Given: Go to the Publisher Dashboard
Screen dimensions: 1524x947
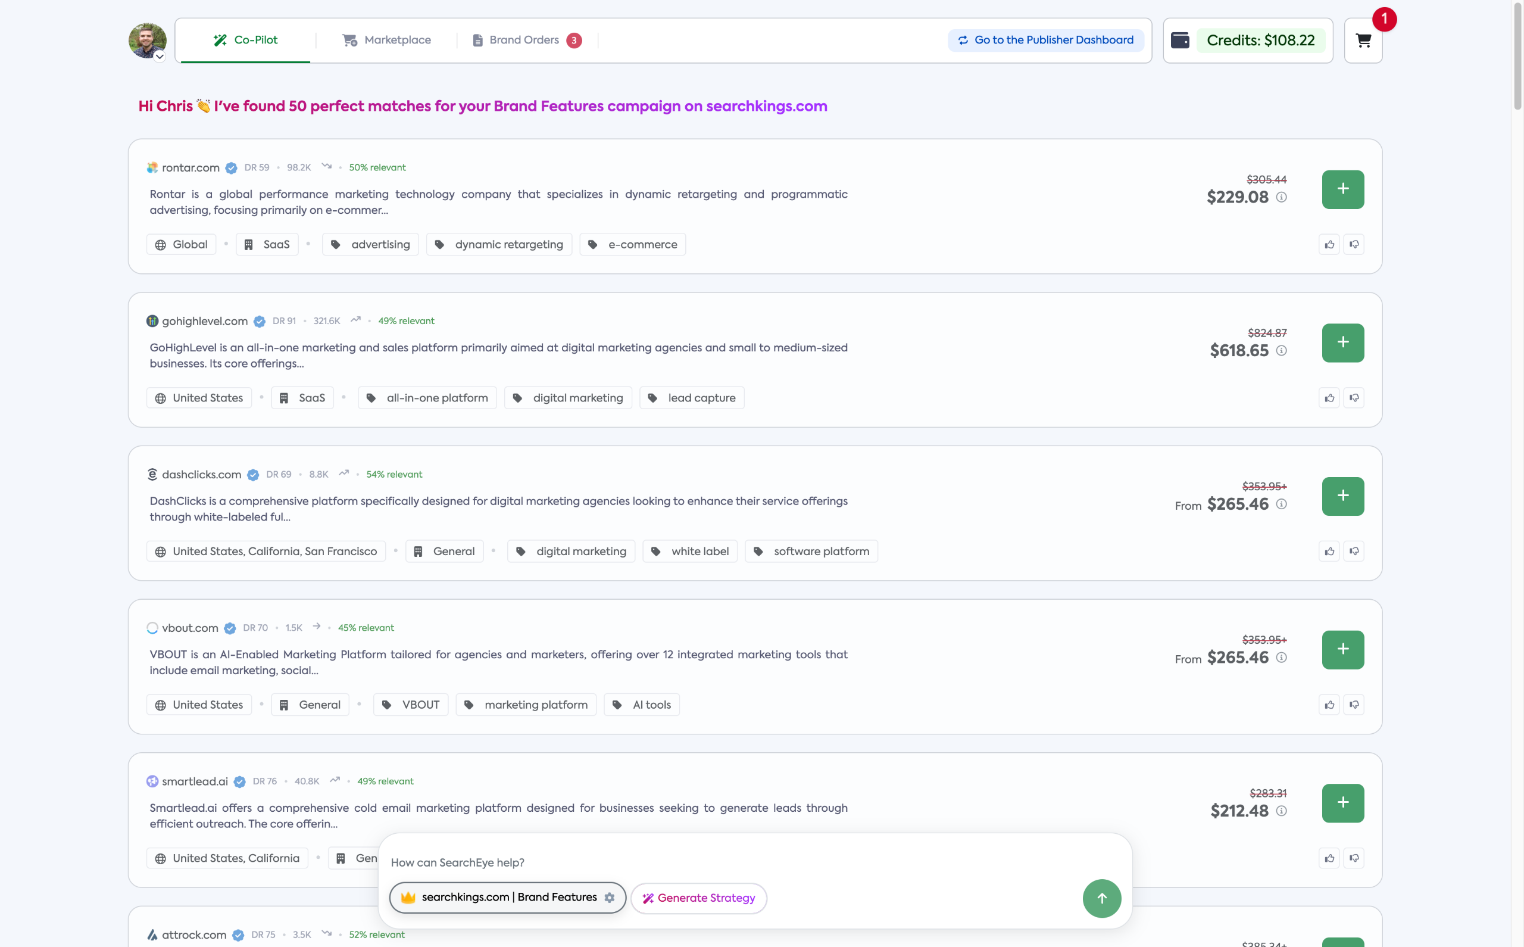Looking at the screenshot, I should pyautogui.click(x=1045, y=41).
